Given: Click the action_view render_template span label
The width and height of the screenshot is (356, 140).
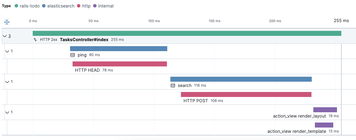Looking at the screenshot, I should pyautogui.click(x=297, y=131).
